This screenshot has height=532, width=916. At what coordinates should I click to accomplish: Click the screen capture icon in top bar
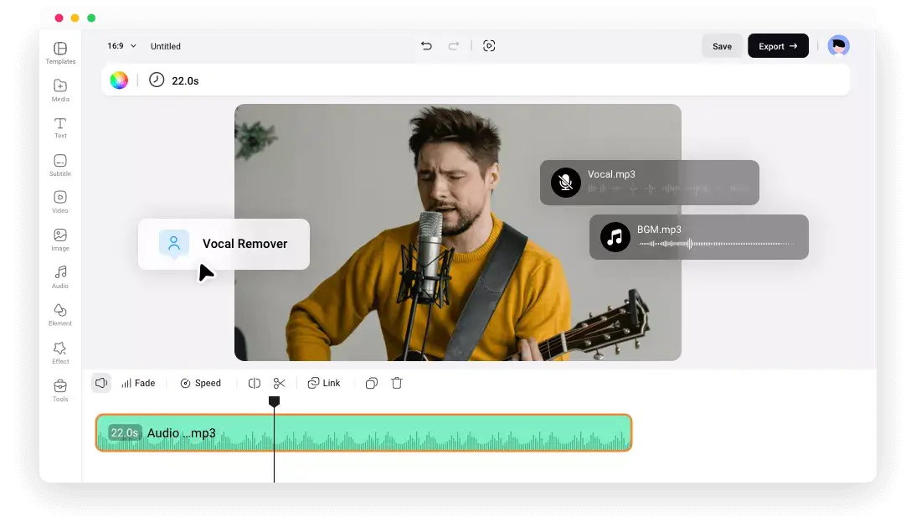(489, 45)
